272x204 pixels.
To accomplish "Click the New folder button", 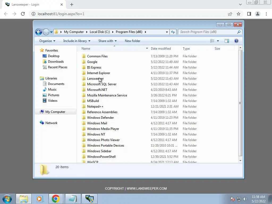I will click(133, 41).
